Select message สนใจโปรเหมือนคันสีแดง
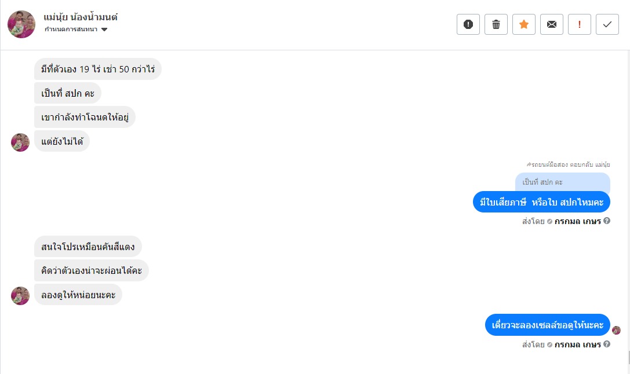 (88, 247)
